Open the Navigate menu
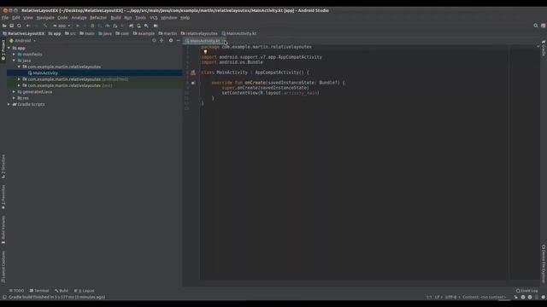The width and height of the screenshot is (547, 307). [x=45, y=18]
